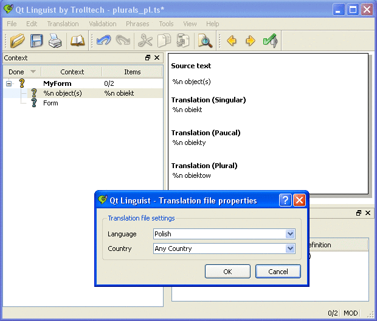Screen dimensions: 377x321
Task: Open the Phrases menu
Action: click(x=137, y=24)
